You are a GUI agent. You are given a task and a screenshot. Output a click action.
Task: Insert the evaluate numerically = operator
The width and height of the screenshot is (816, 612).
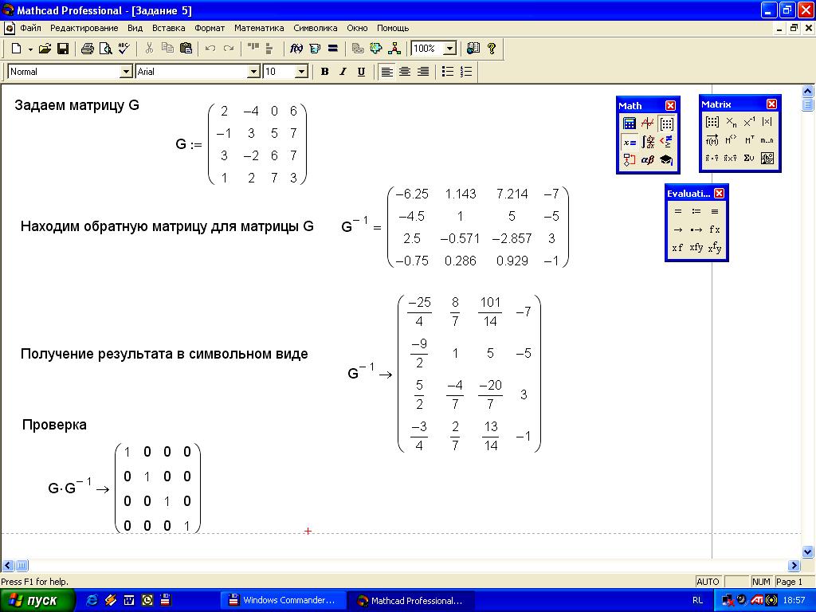tap(677, 211)
